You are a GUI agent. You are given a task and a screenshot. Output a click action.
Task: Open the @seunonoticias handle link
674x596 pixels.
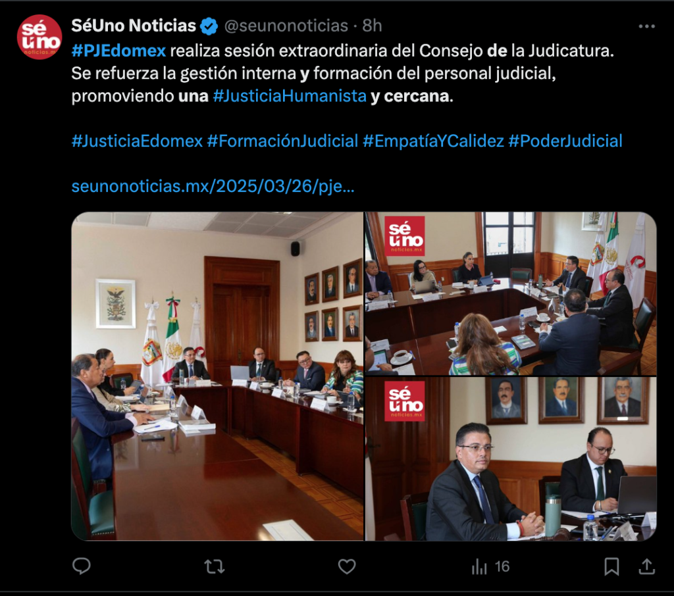[286, 26]
